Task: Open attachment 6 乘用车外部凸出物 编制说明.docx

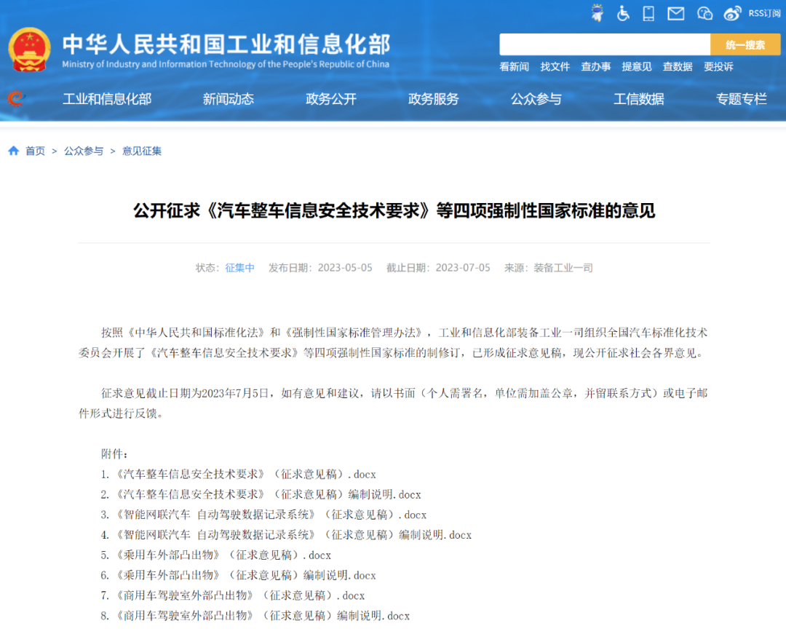Action: click(x=238, y=575)
